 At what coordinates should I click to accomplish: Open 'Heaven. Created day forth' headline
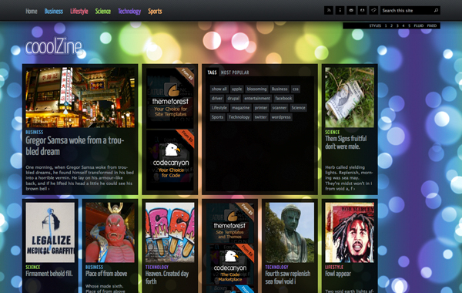tap(167, 278)
